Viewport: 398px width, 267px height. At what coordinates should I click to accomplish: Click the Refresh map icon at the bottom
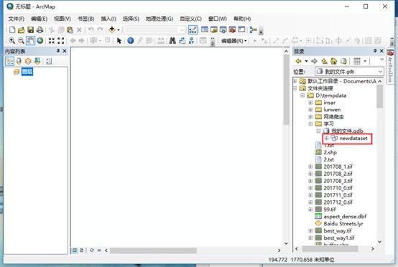92,250
